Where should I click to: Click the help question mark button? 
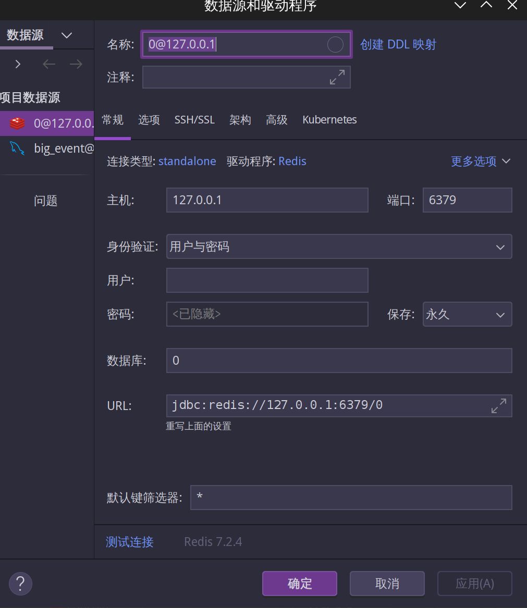(x=21, y=583)
